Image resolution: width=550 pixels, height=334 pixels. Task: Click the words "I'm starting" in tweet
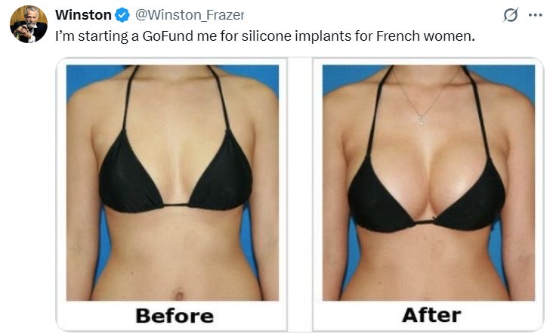point(90,36)
